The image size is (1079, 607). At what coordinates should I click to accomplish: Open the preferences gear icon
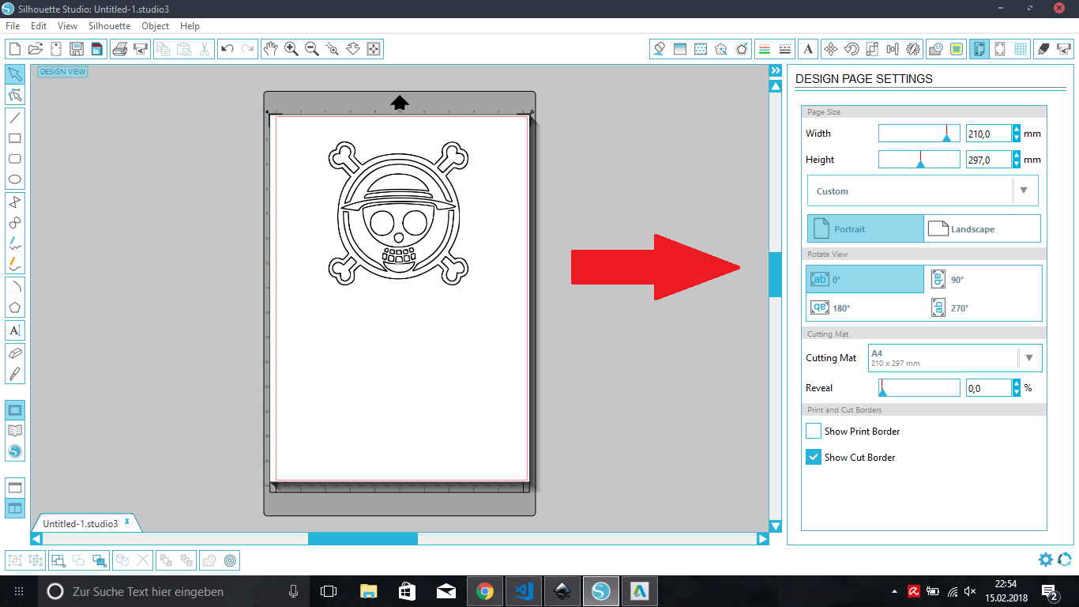(x=1046, y=560)
